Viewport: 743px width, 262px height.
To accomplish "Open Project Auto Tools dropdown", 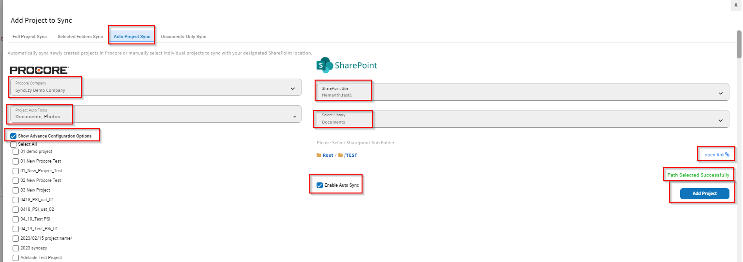I will 155,114.
